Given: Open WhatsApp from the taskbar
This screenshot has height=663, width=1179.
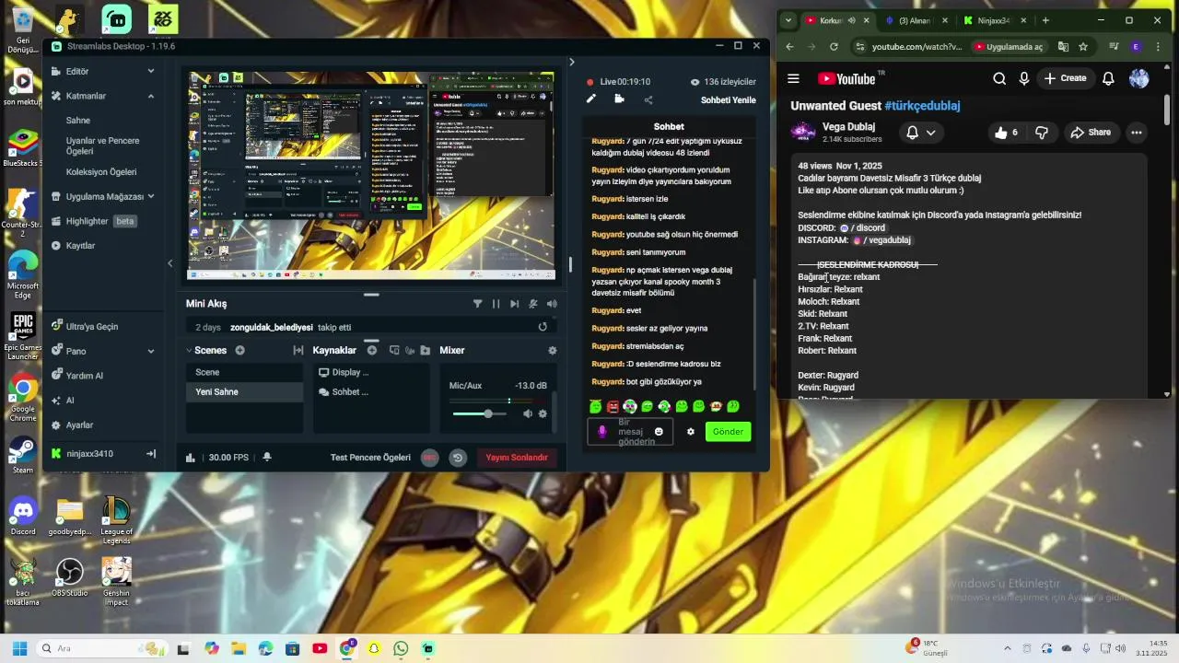Looking at the screenshot, I should pos(401,648).
